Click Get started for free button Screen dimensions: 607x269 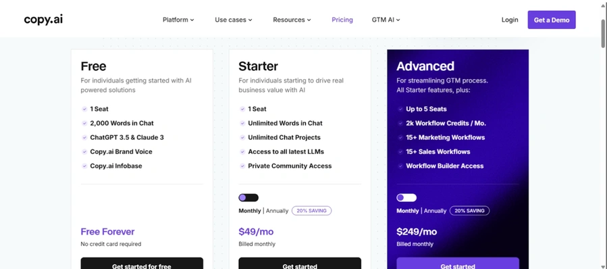click(x=142, y=264)
